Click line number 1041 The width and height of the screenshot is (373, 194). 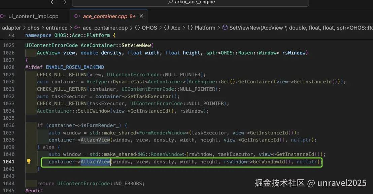[x=8, y=162]
